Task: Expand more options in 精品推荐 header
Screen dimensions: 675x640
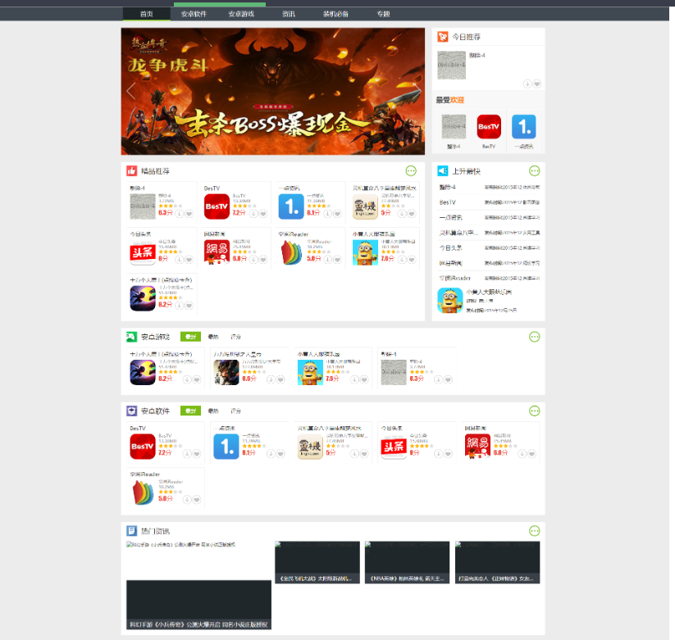Action: pyautogui.click(x=410, y=170)
